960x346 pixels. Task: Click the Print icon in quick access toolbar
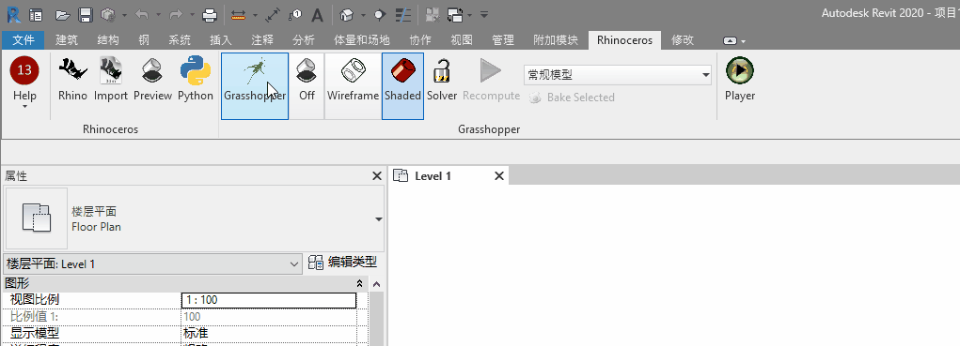pos(210,15)
